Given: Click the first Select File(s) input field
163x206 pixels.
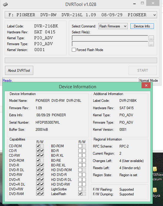Looking at the screenshot, I should point(110,38).
